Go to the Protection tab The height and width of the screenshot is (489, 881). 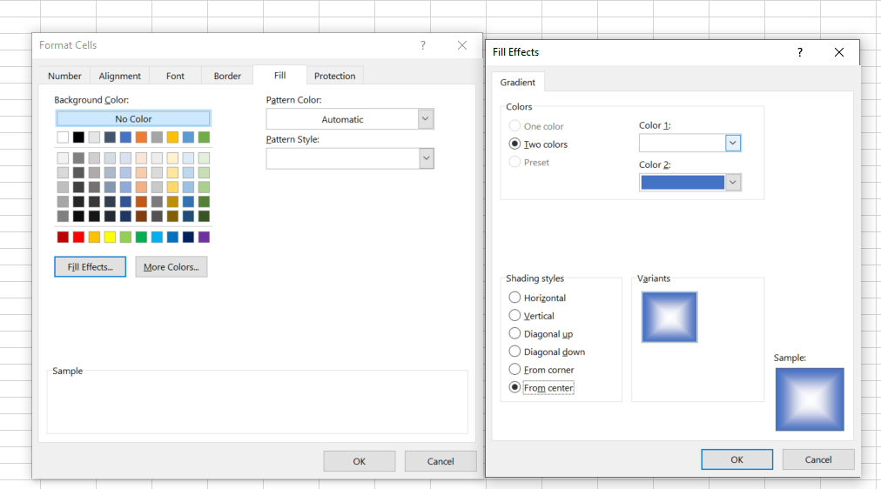click(x=334, y=76)
